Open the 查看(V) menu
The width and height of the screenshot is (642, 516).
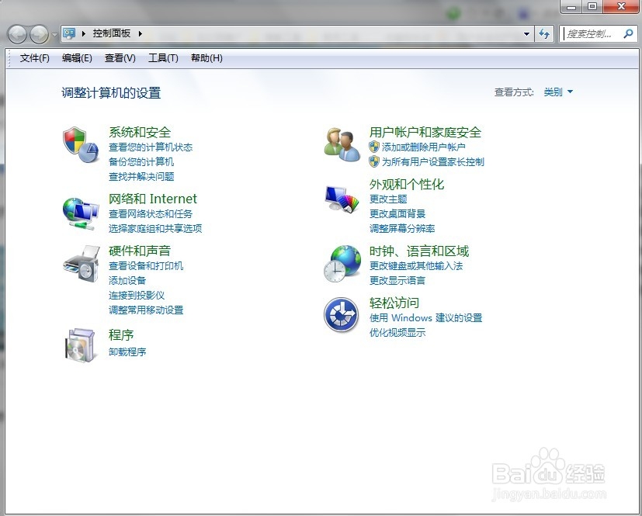point(120,57)
